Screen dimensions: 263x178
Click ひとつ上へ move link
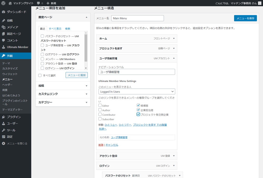click(111, 125)
